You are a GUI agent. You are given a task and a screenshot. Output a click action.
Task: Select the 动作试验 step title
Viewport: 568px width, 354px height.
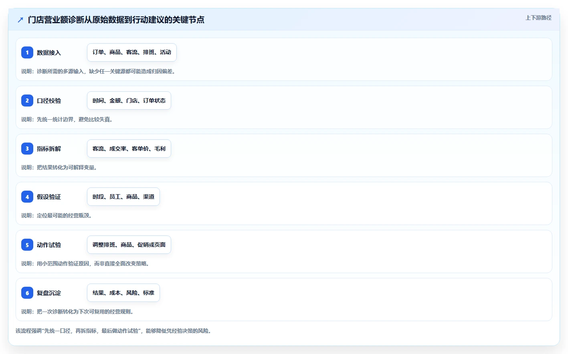49,245
